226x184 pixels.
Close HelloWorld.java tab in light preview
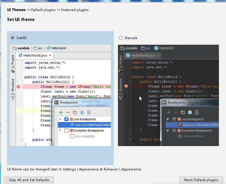click(x=50, y=55)
